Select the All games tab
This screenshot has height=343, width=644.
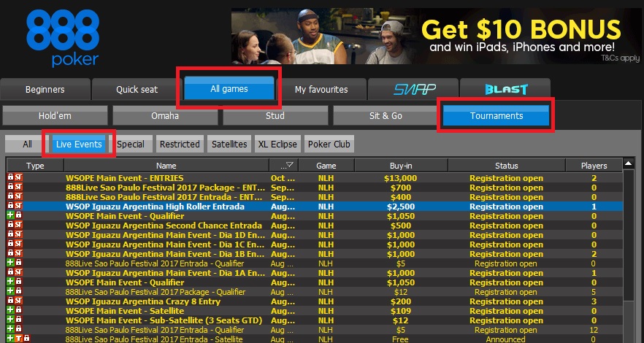click(229, 88)
